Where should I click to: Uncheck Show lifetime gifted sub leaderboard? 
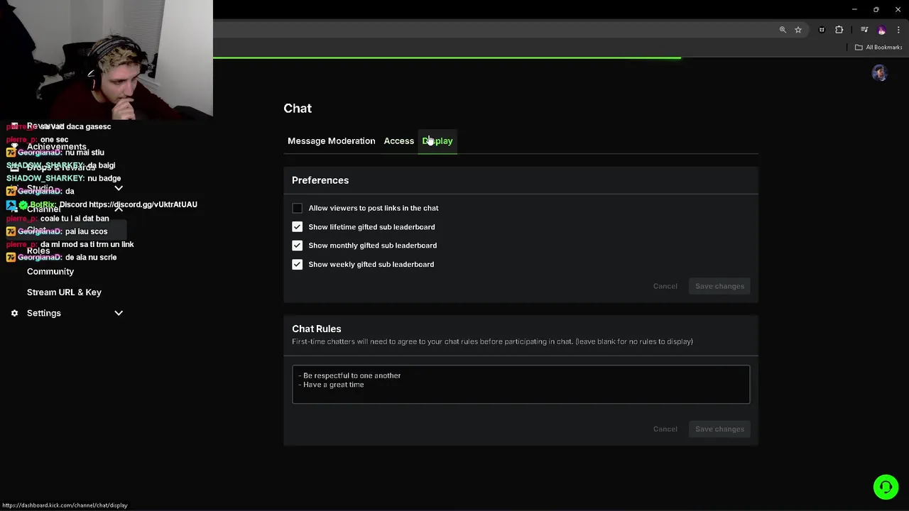click(x=297, y=227)
